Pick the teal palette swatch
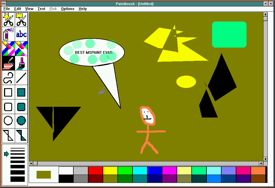This screenshot has height=188, width=275. pos(140,179)
